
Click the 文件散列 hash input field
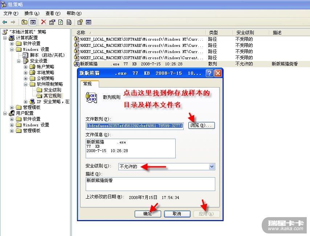tap(134, 126)
